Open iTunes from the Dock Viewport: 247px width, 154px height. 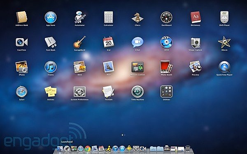click(115, 149)
